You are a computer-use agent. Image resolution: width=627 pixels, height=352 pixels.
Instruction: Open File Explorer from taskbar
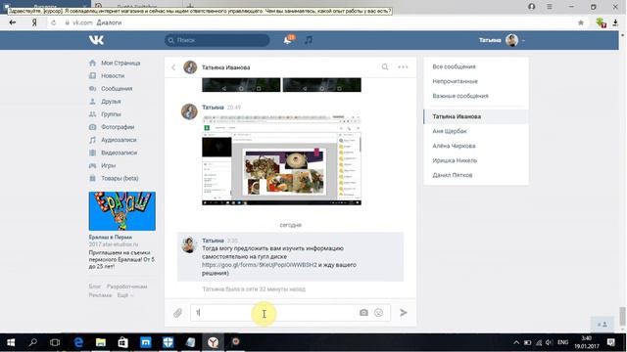click(100, 342)
